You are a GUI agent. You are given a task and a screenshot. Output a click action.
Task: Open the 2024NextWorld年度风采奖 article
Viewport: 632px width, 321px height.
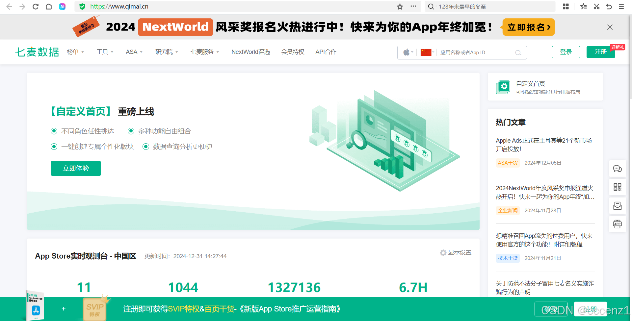(545, 192)
